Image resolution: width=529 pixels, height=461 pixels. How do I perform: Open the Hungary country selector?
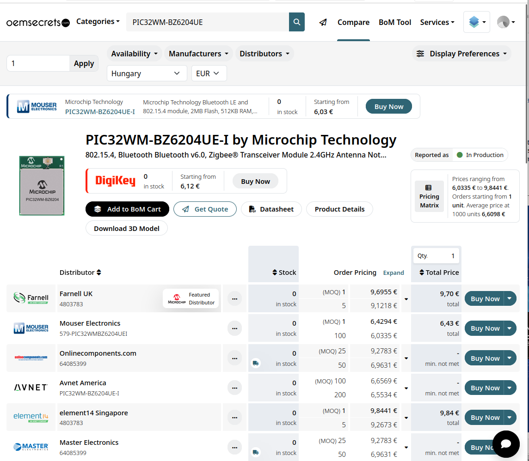tap(147, 73)
